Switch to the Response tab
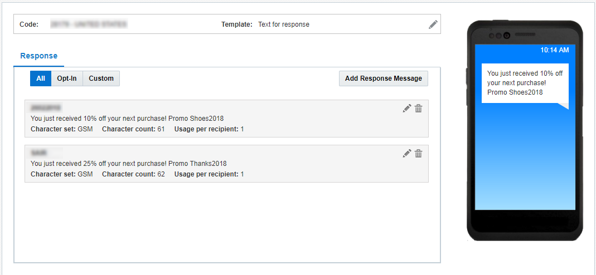The image size is (596, 275). pos(38,56)
